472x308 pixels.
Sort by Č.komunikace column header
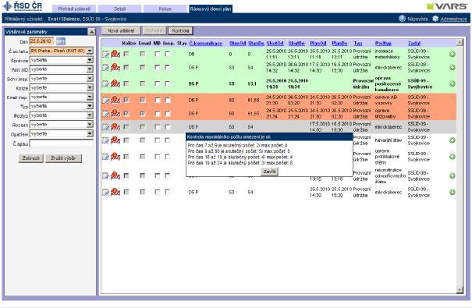pos(206,44)
